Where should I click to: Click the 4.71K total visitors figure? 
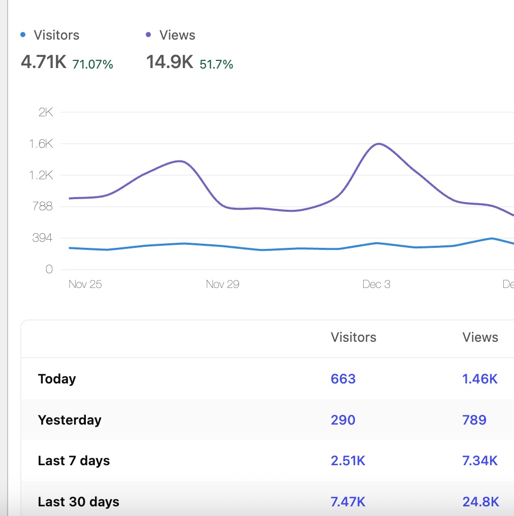tap(43, 62)
